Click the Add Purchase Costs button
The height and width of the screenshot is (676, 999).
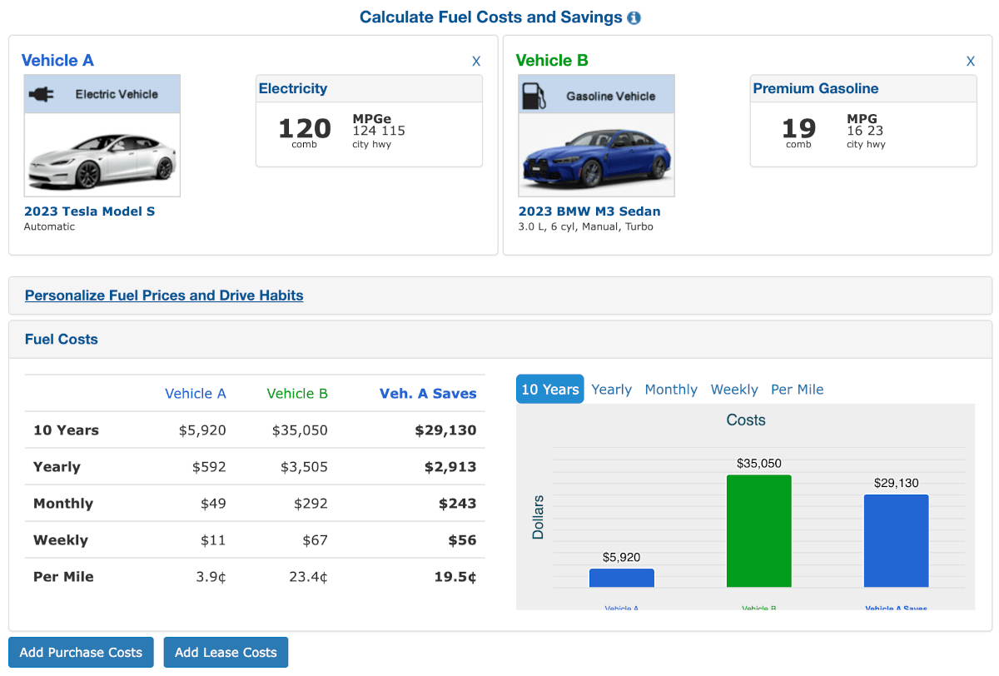pyautogui.click(x=80, y=652)
